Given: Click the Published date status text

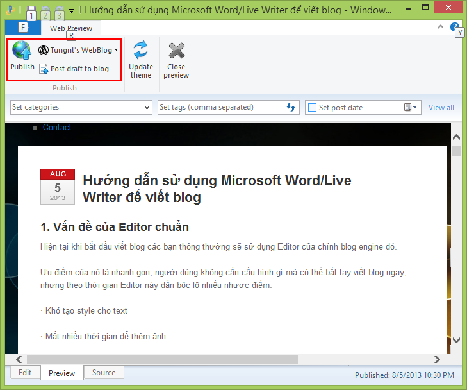Looking at the screenshot, I should (x=404, y=375).
